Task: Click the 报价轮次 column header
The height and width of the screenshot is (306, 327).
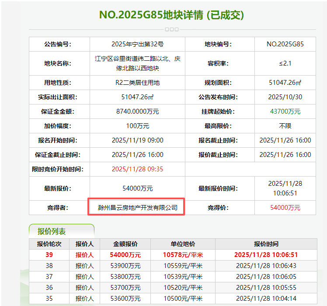Action: [x=49, y=244]
